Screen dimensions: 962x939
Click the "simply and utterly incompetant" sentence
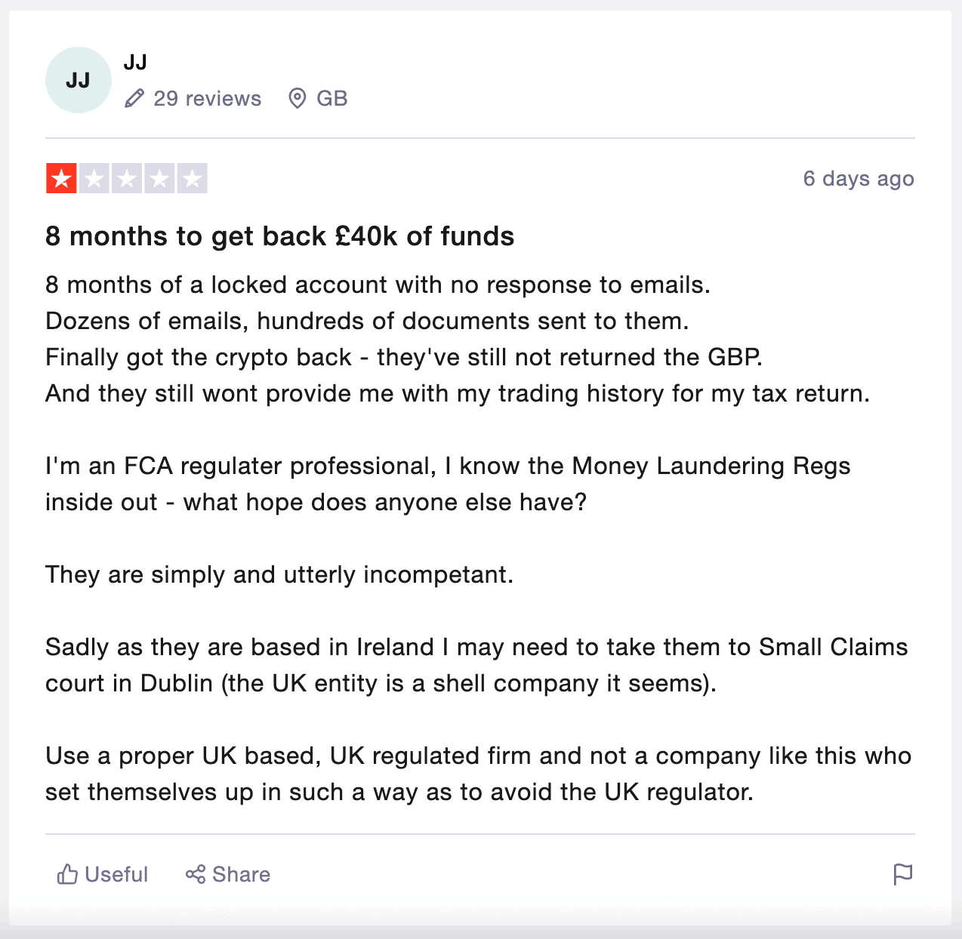pos(279,574)
